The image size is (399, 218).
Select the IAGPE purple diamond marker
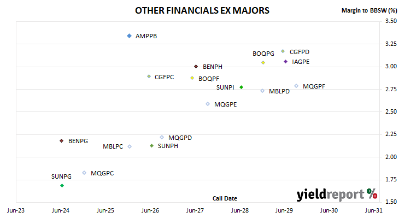pos(285,62)
